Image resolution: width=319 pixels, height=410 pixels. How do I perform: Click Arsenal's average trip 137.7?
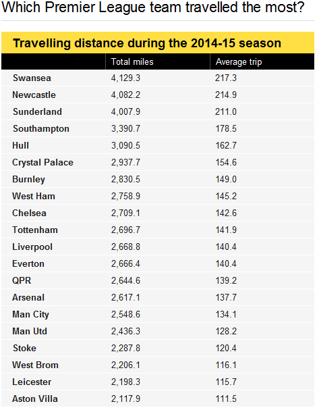click(226, 297)
